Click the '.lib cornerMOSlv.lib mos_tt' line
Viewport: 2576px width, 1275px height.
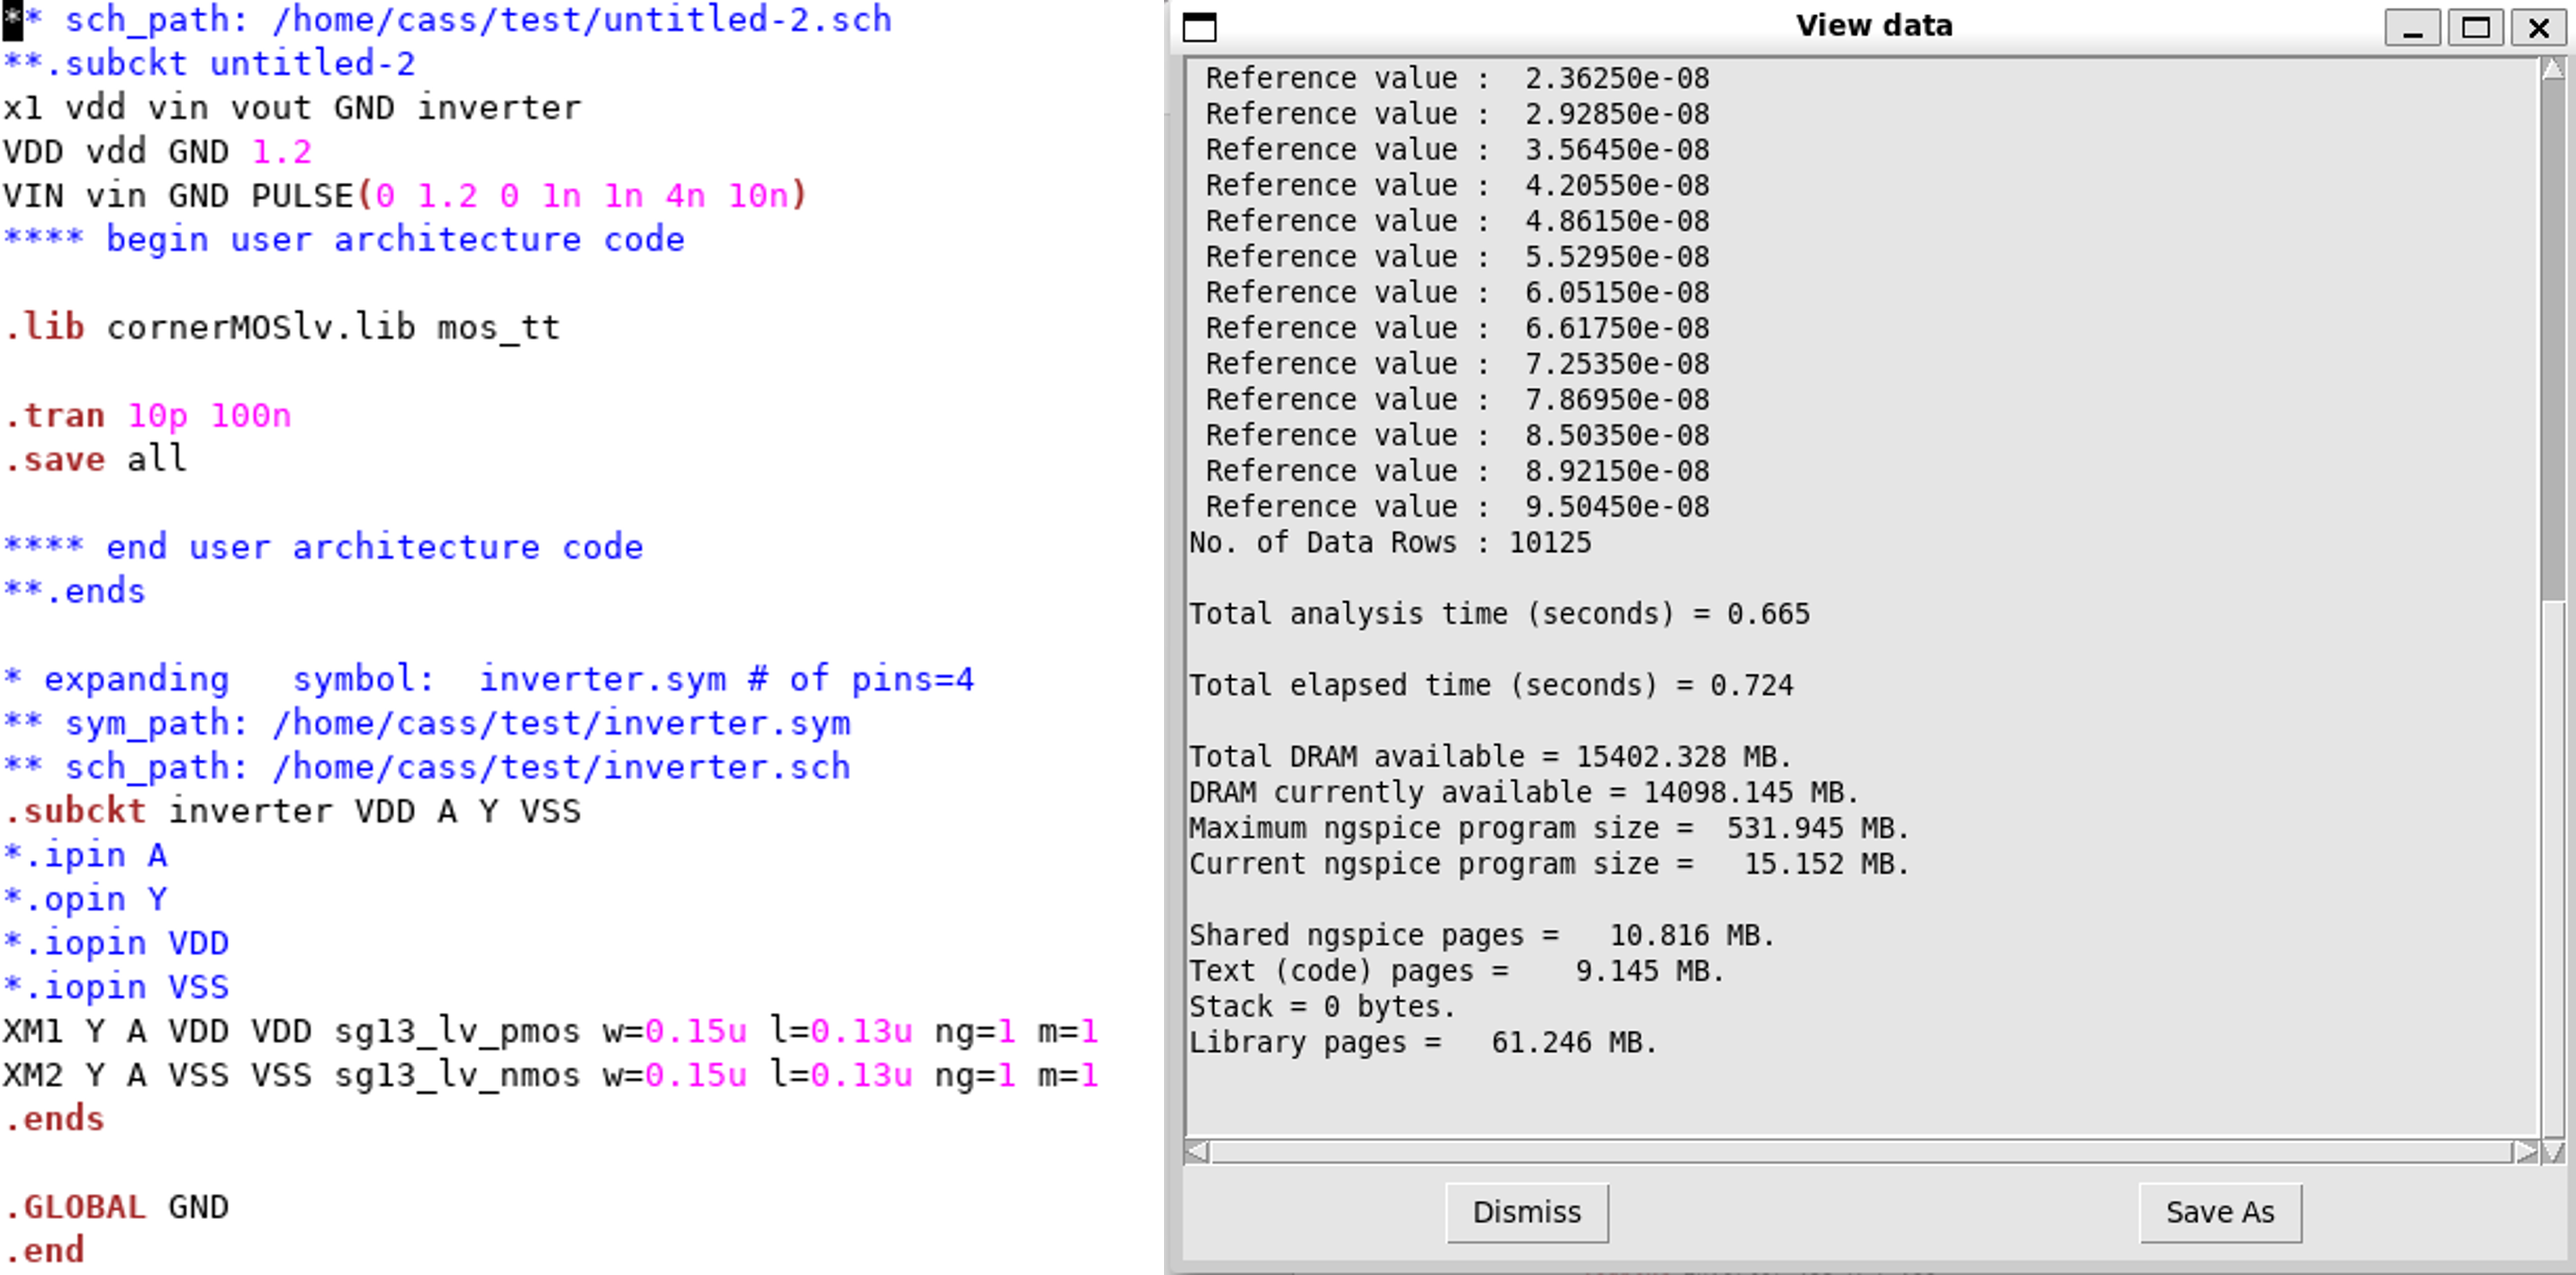[x=282, y=328]
